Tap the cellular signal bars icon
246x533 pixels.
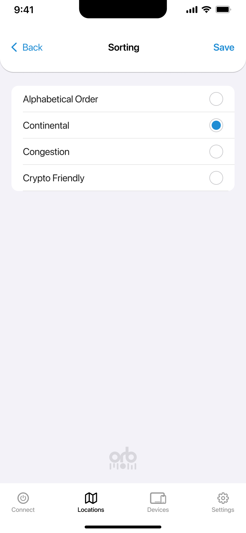coord(192,10)
